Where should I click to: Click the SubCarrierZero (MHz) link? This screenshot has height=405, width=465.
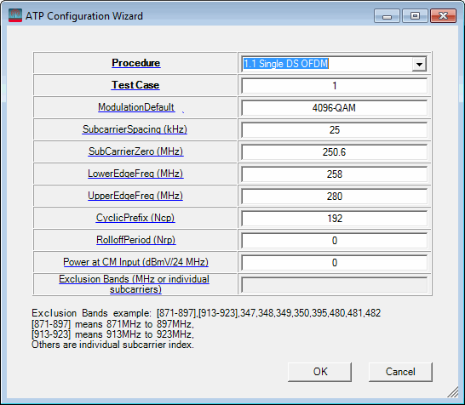click(x=135, y=151)
